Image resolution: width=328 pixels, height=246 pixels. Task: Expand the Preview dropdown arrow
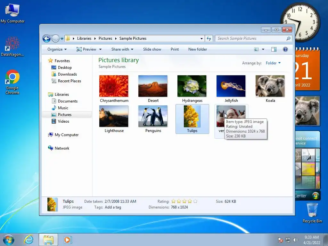[100, 49]
